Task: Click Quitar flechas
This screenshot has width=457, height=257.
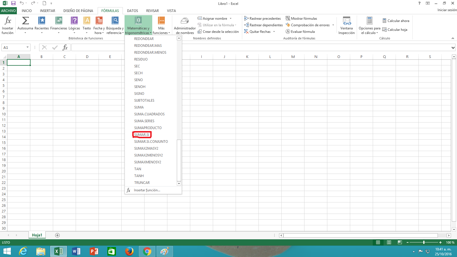Action: (x=257, y=32)
